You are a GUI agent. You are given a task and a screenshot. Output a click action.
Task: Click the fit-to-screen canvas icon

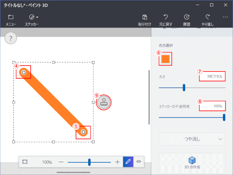pos(25,162)
